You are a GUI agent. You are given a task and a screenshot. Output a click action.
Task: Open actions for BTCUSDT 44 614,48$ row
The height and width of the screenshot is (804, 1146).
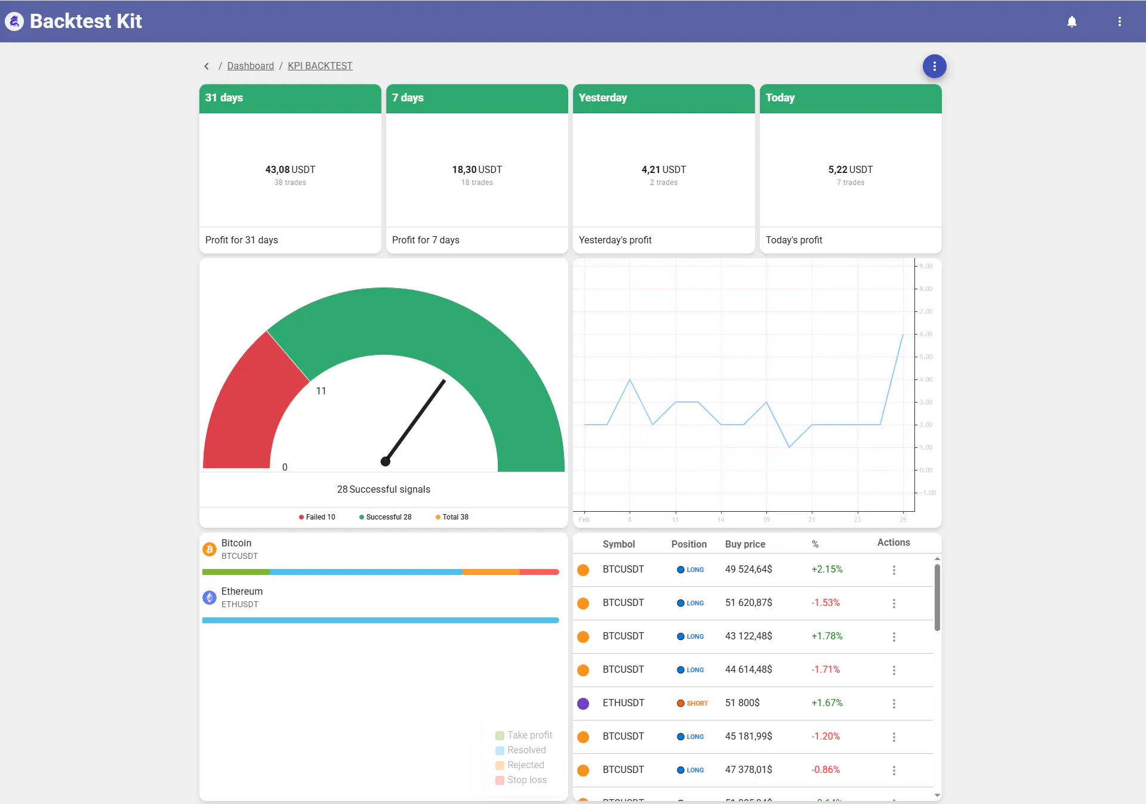894,670
